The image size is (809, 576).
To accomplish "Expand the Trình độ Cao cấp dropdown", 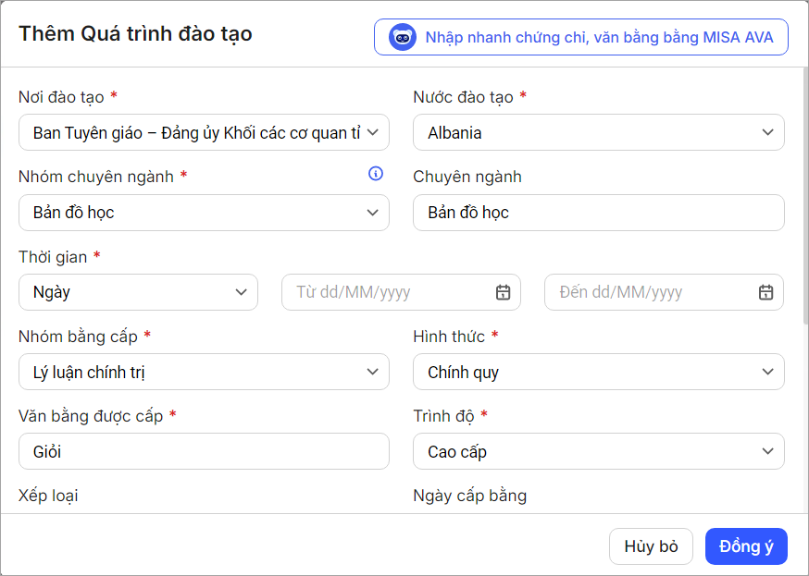I will click(x=766, y=452).
